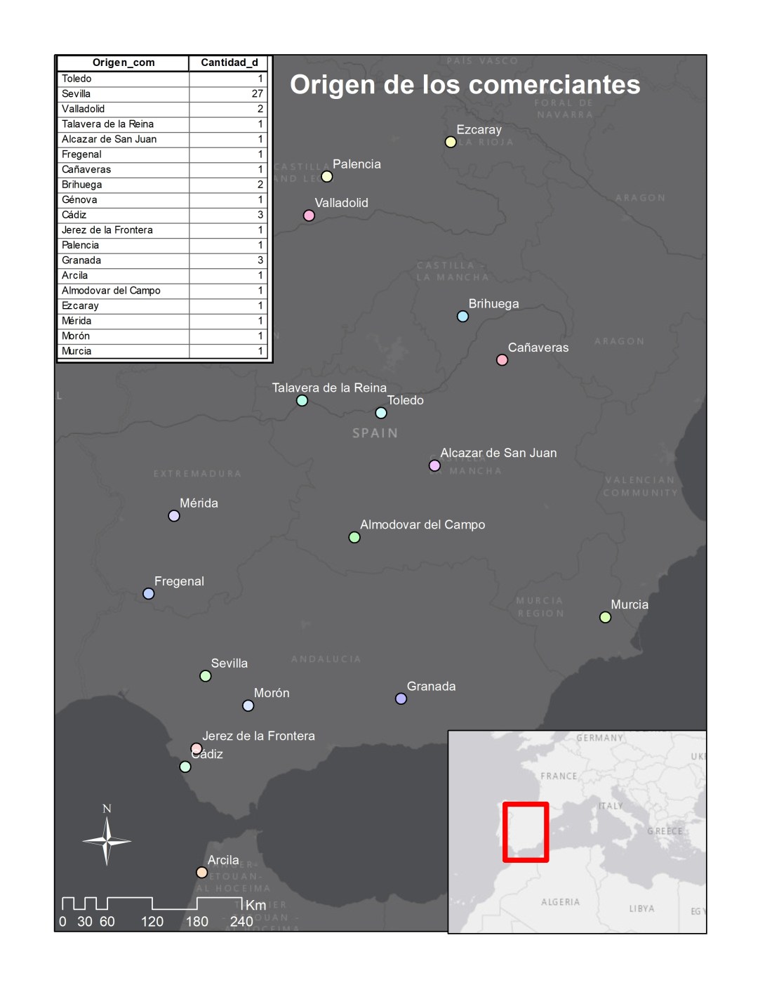Select the Sevilla row in the table
This screenshot has width=772, height=999.
161,94
